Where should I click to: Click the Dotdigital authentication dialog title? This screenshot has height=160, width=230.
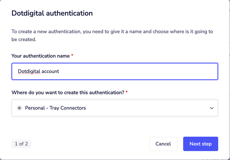pos(52,13)
